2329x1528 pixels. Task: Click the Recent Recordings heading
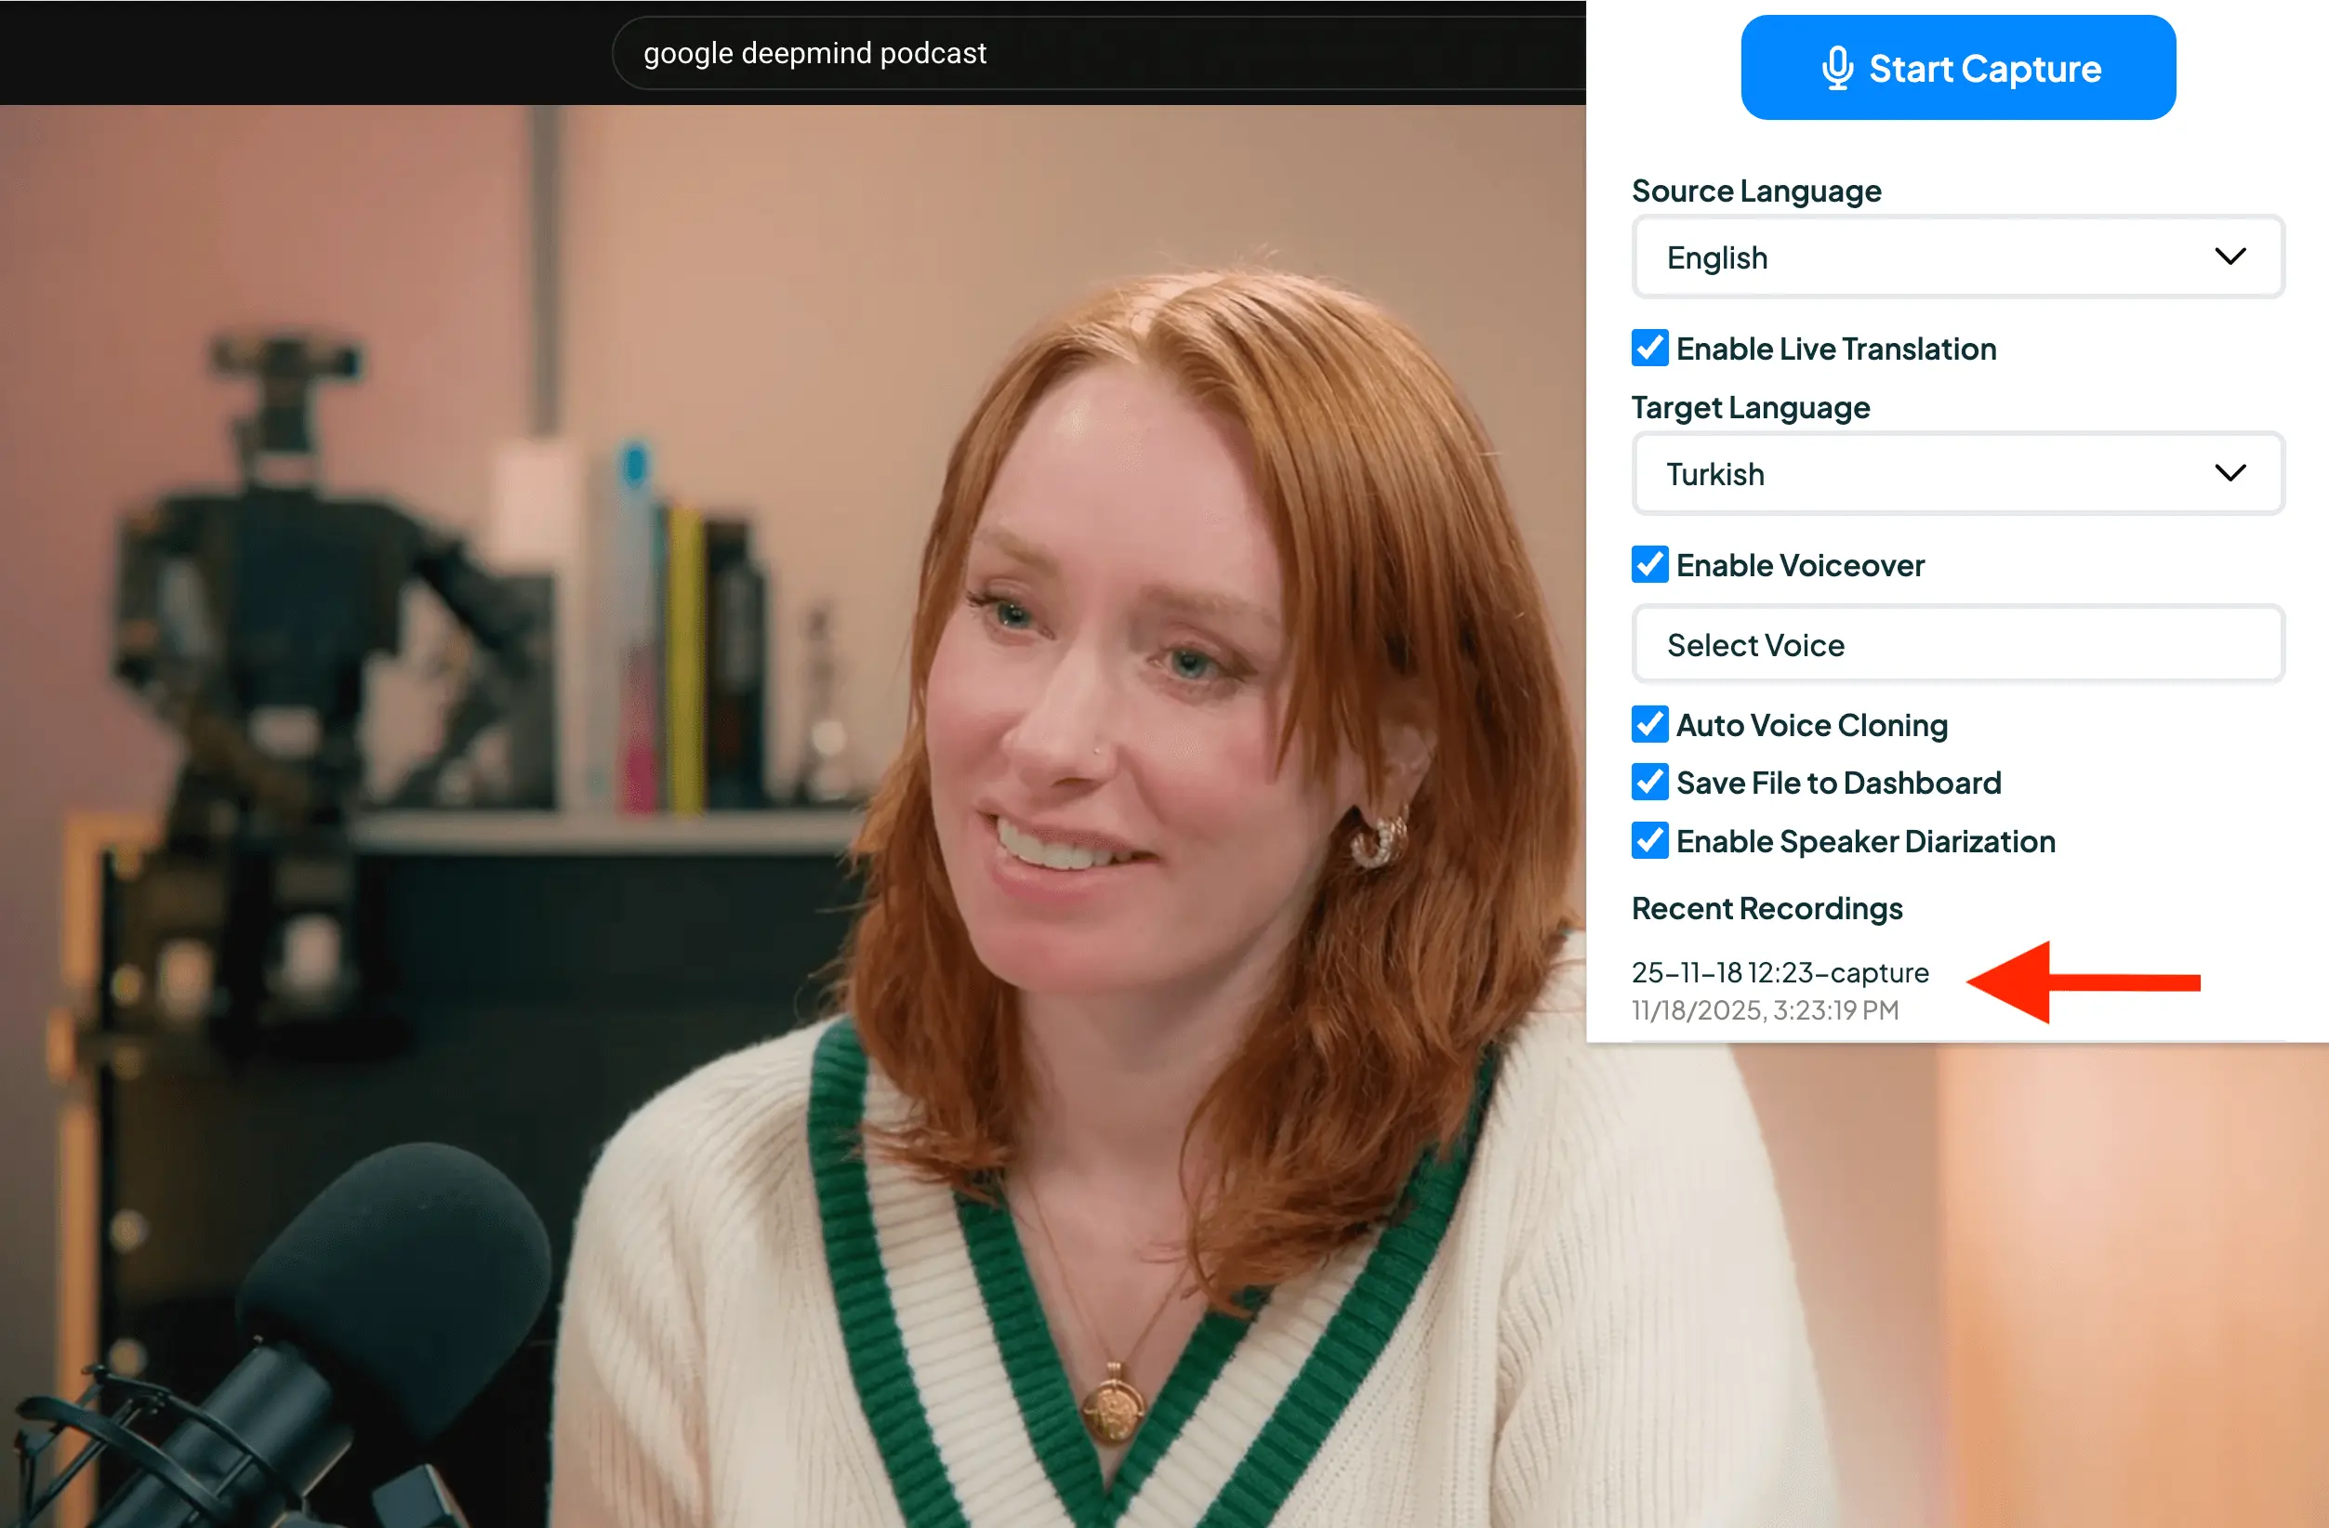[1767, 908]
